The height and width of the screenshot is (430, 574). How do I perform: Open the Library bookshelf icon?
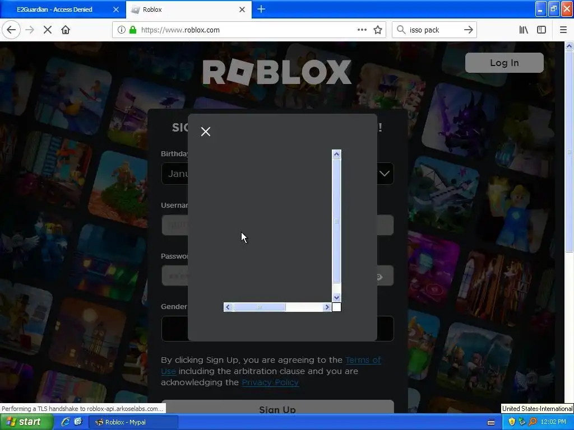[524, 30]
